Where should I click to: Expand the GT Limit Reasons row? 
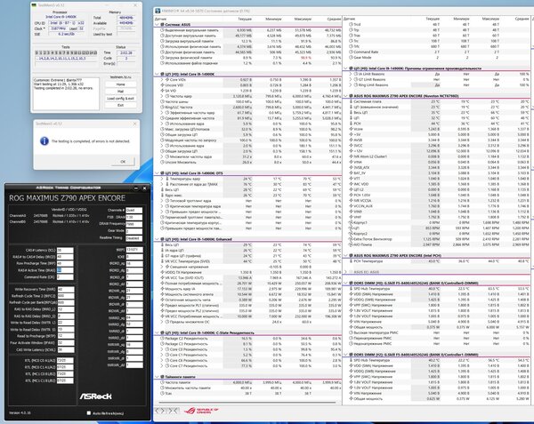(351, 79)
